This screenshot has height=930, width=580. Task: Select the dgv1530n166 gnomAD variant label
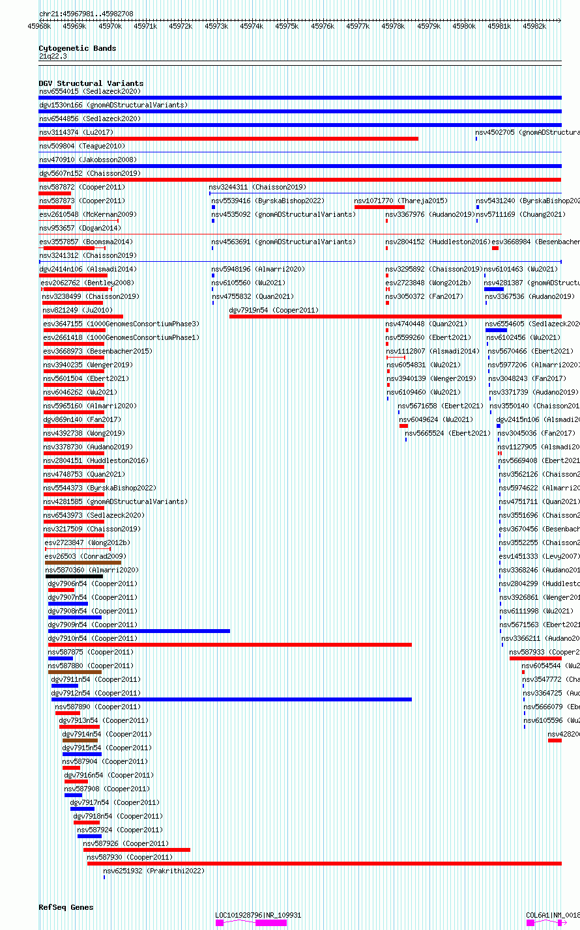(x=113, y=105)
